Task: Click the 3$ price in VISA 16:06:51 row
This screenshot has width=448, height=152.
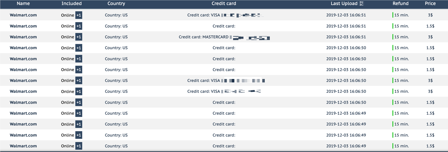Action: [430, 15]
